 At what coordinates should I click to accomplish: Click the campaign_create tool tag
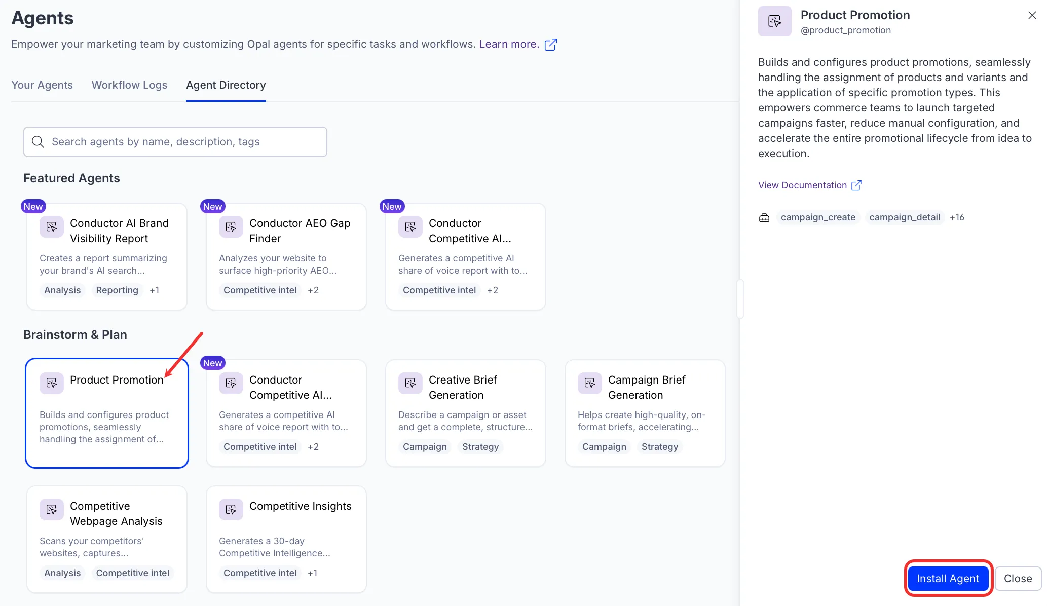(x=818, y=217)
